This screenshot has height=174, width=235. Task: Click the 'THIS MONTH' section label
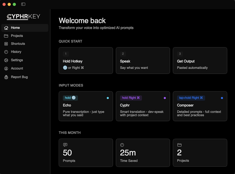70,133
